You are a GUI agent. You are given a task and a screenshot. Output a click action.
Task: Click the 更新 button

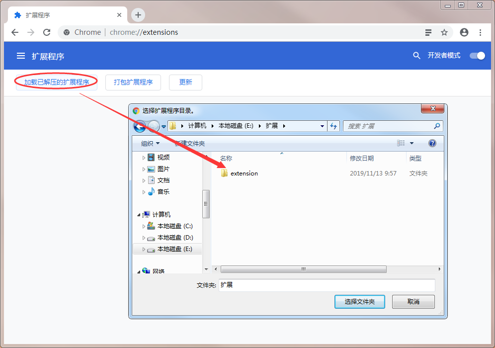(x=186, y=83)
